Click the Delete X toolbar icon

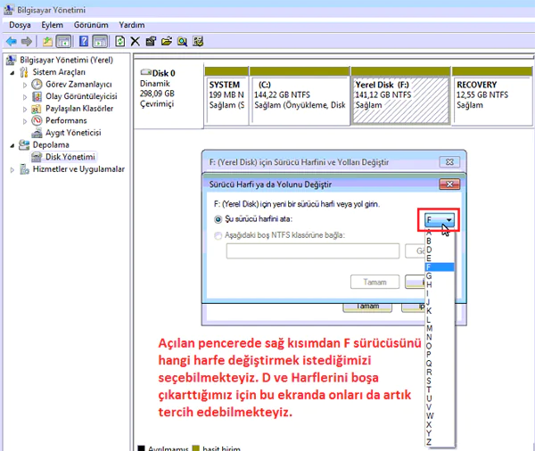136,42
